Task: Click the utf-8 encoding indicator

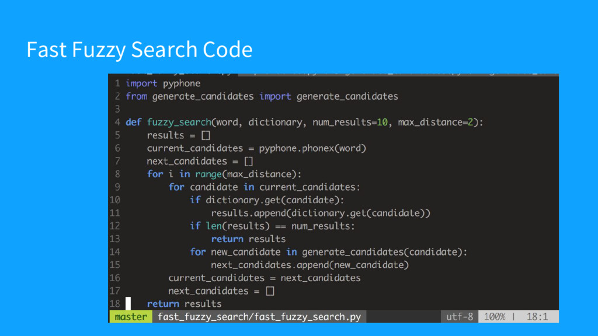Action: (460, 317)
